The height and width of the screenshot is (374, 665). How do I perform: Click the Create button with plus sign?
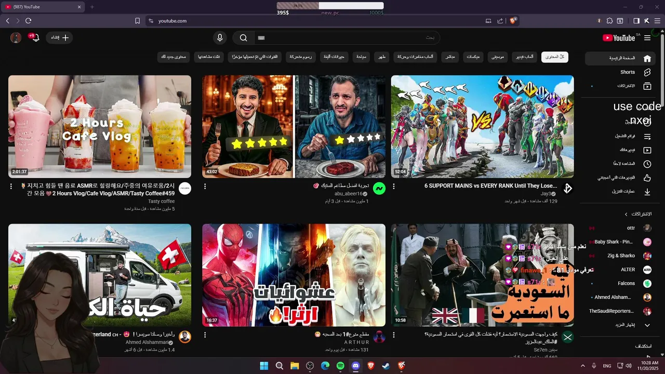[x=59, y=38]
